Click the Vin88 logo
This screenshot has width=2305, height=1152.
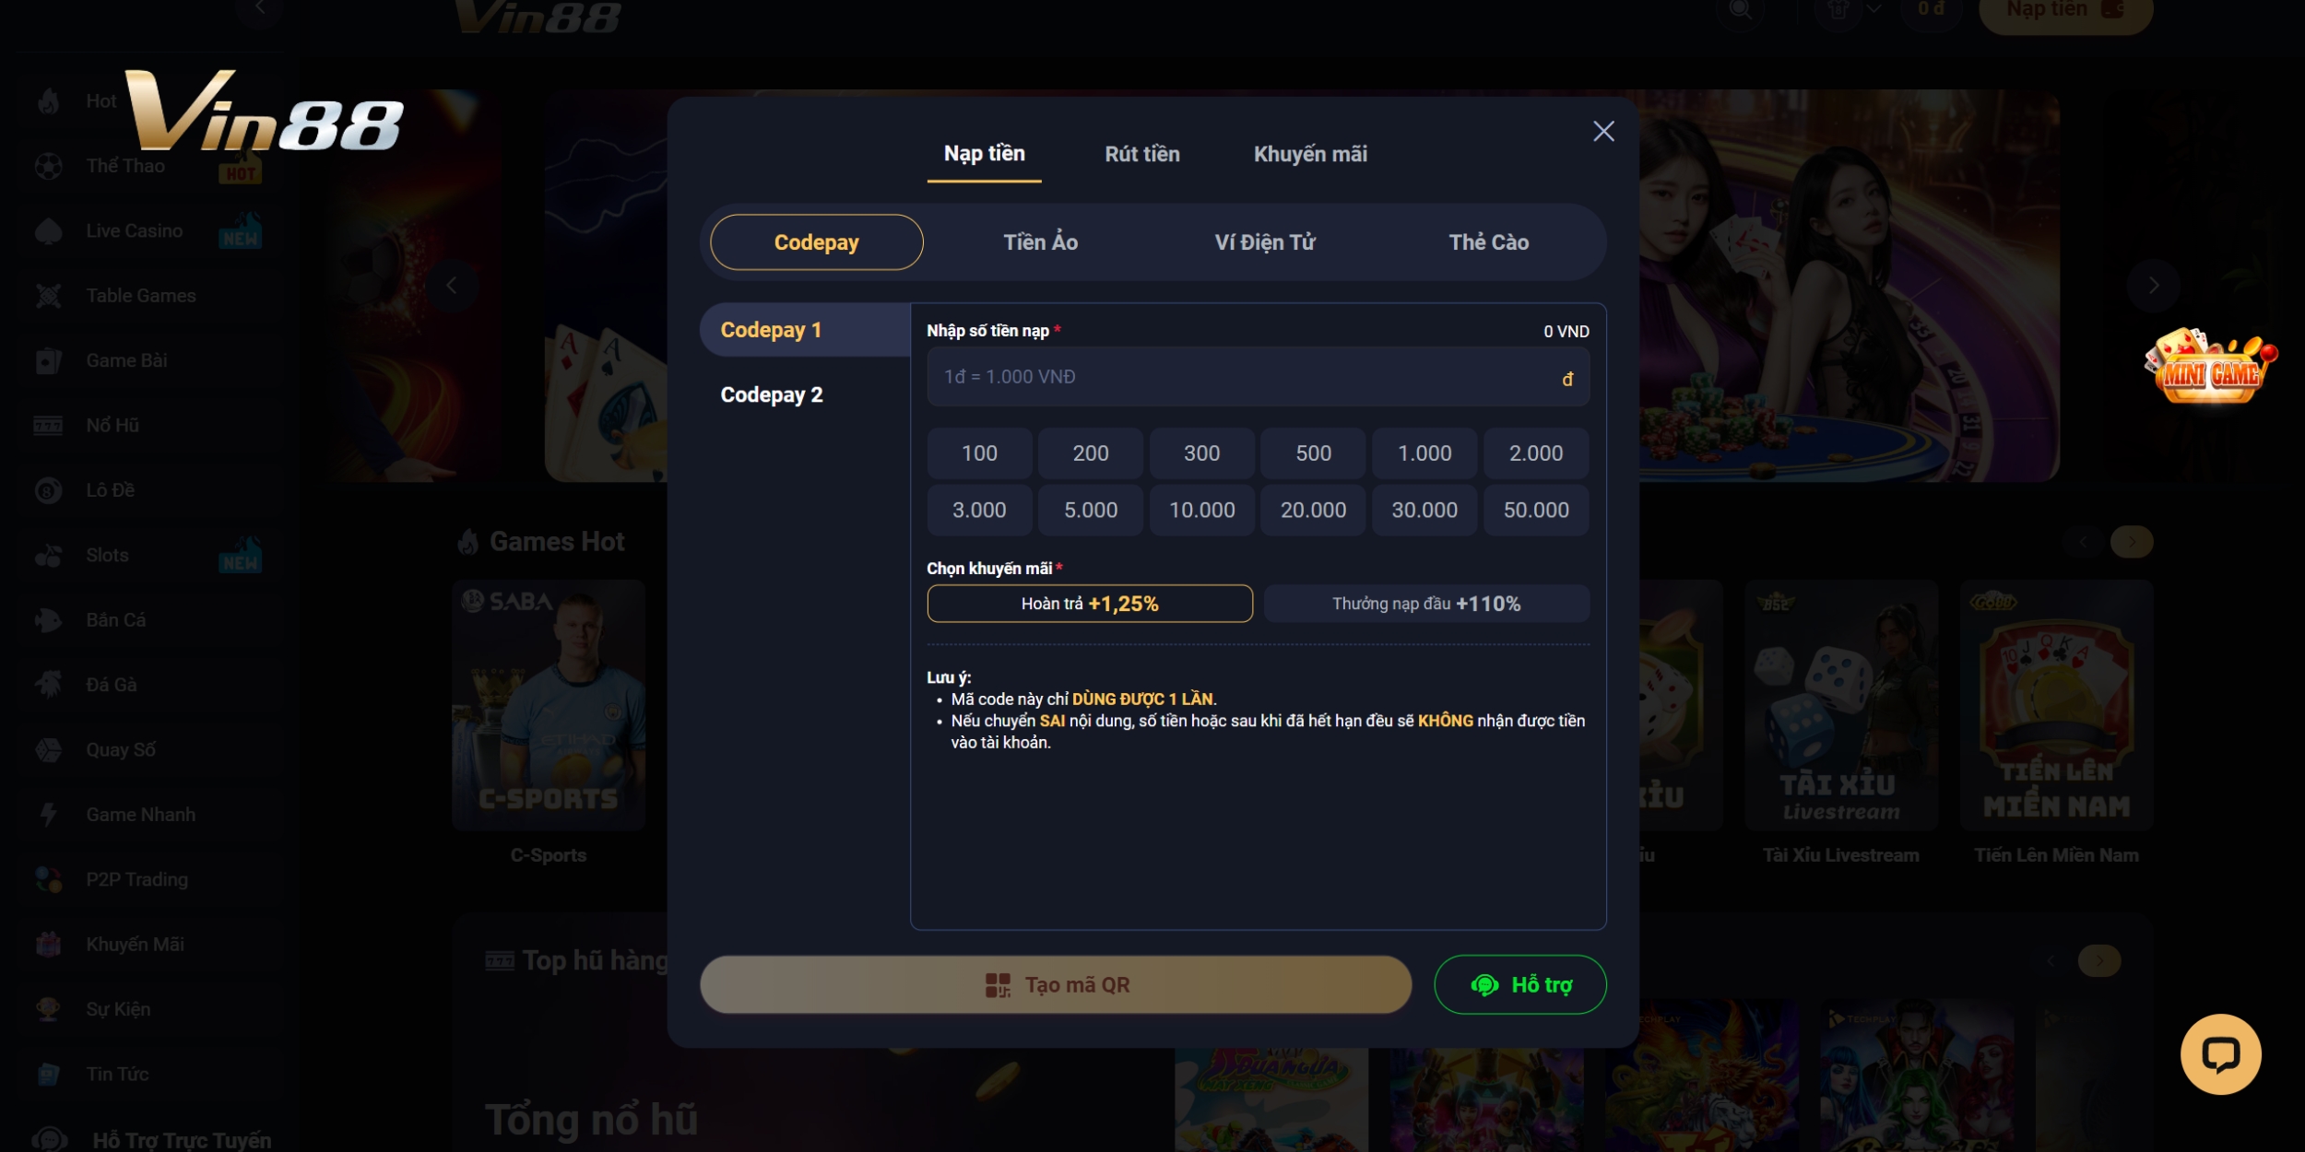pos(264,111)
